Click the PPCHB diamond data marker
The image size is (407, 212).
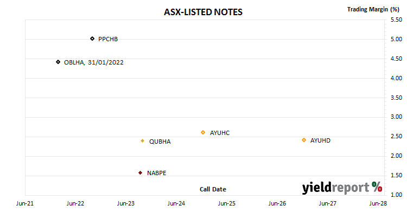[x=92, y=38]
